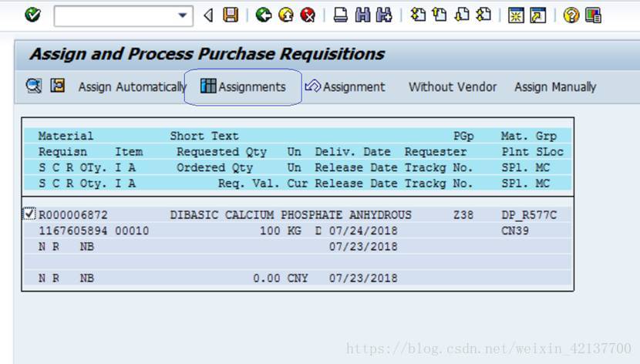This screenshot has height=364, width=640.
Task: Select material number R000006872
Action: pos(73,215)
